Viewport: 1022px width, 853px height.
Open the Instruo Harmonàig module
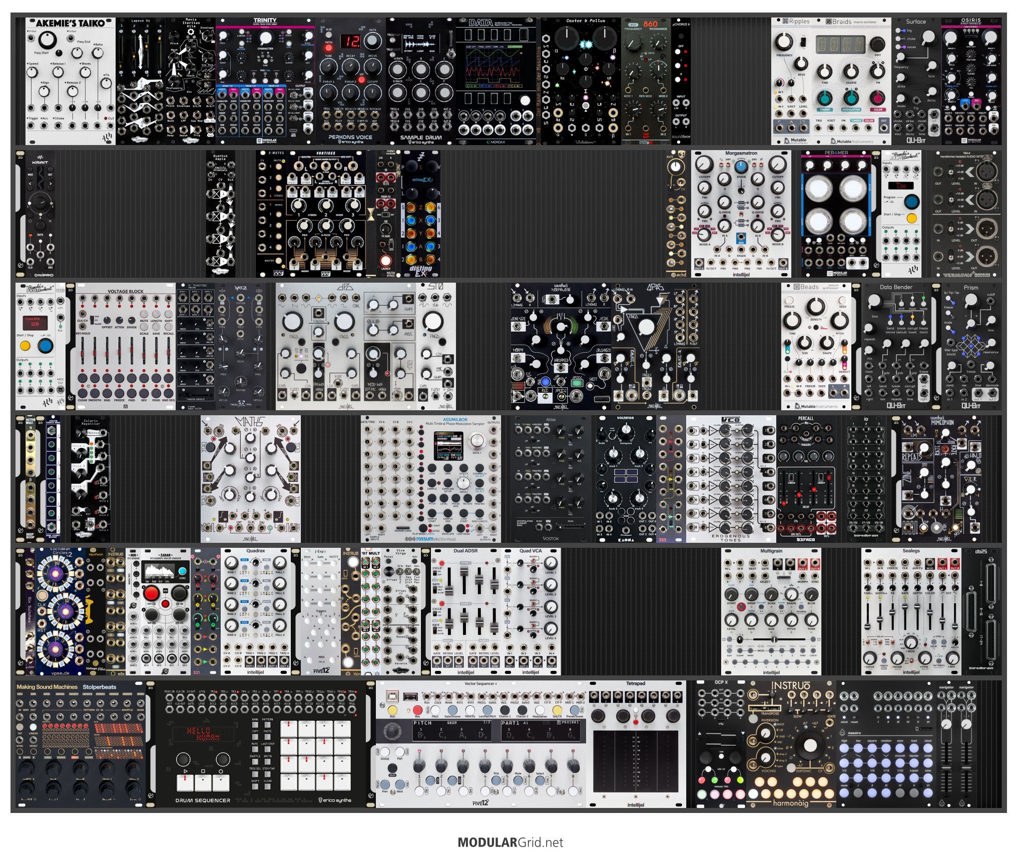pos(791,744)
